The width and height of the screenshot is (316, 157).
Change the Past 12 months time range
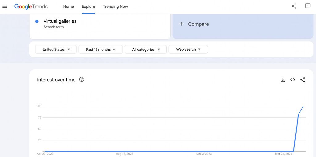click(101, 49)
